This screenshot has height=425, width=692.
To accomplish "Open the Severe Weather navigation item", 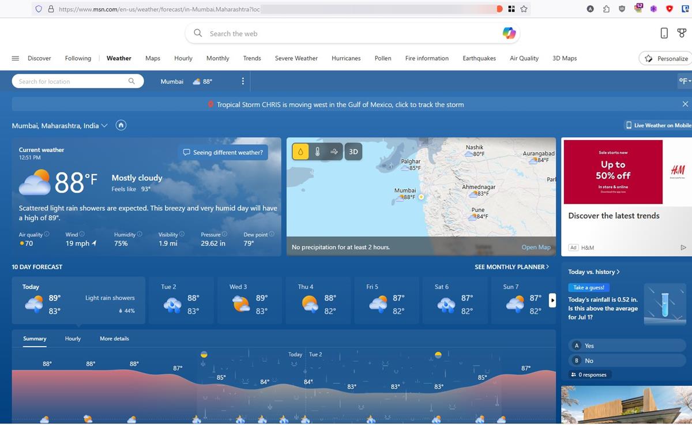I will (x=296, y=58).
